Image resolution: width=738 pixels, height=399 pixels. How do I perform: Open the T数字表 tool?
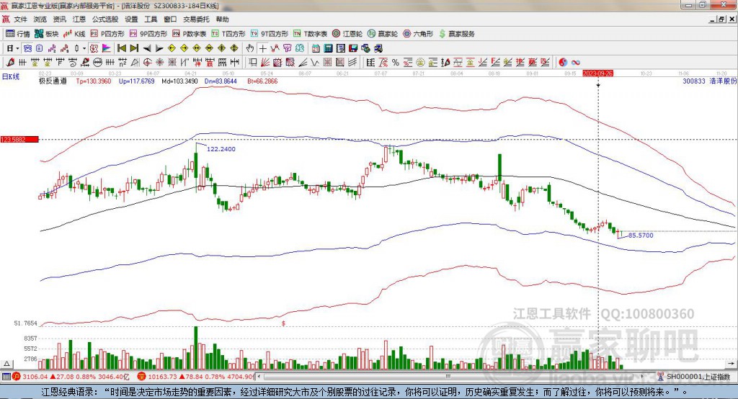310,34
